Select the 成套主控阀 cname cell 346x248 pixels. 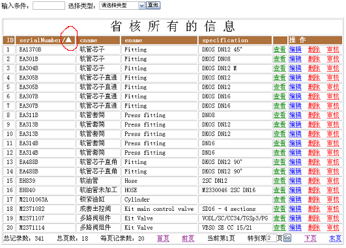98,209
